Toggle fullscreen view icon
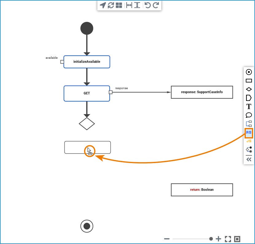Screen dimensions: 255x244 228,239
